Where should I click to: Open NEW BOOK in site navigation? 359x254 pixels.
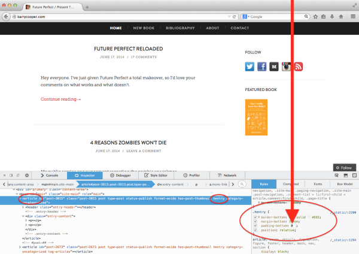point(144,28)
